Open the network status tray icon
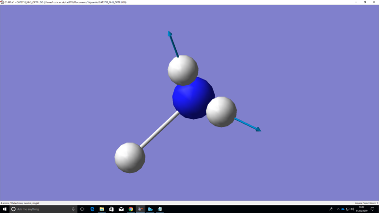379x213 pixels. coord(348,209)
